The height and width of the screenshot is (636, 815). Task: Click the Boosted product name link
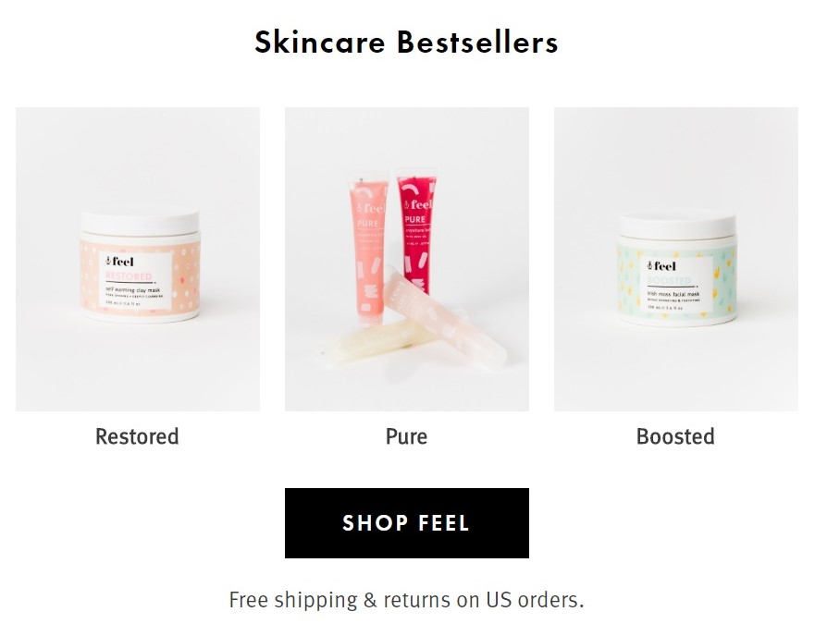pyautogui.click(x=675, y=436)
